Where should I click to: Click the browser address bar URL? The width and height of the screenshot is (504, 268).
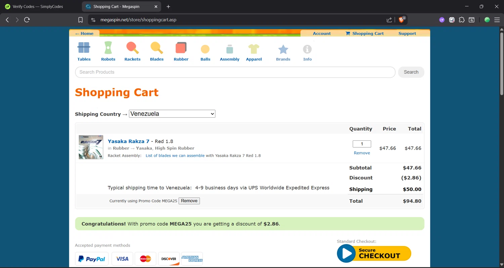tap(138, 20)
